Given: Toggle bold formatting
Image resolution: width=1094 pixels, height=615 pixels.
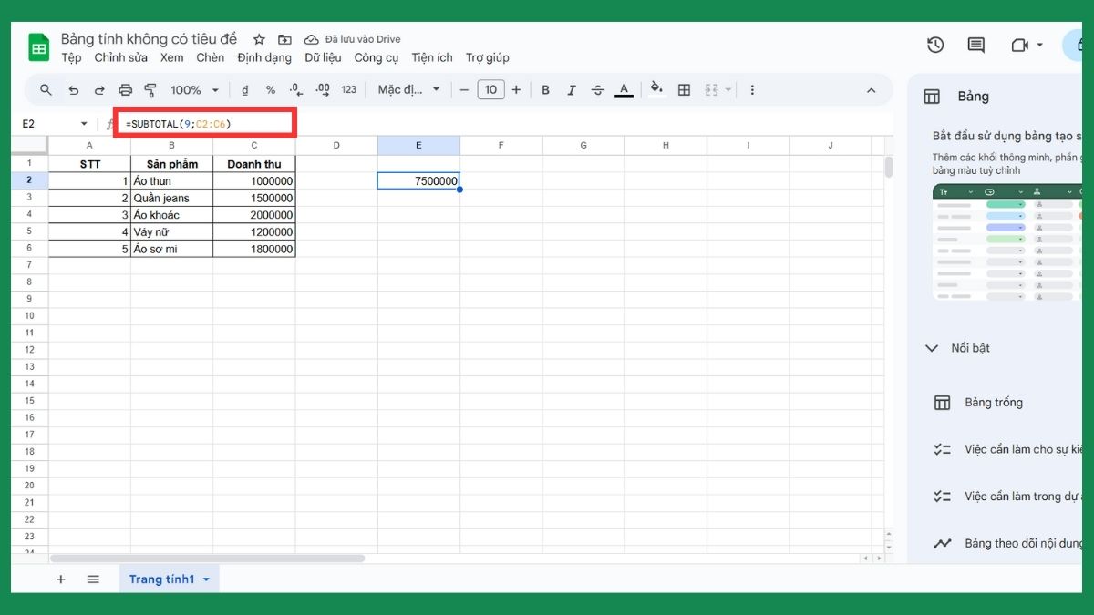Looking at the screenshot, I should 545,89.
